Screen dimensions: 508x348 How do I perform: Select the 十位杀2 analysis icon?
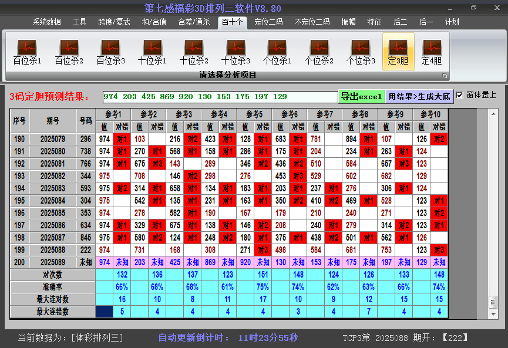point(194,52)
